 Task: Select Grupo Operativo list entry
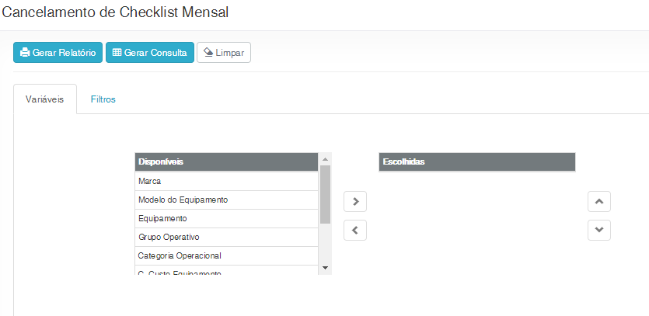point(226,237)
